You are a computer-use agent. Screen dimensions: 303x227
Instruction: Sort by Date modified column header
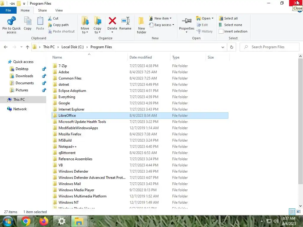149,57
